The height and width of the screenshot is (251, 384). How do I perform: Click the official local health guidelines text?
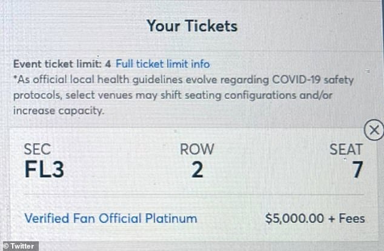pos(97,80)
